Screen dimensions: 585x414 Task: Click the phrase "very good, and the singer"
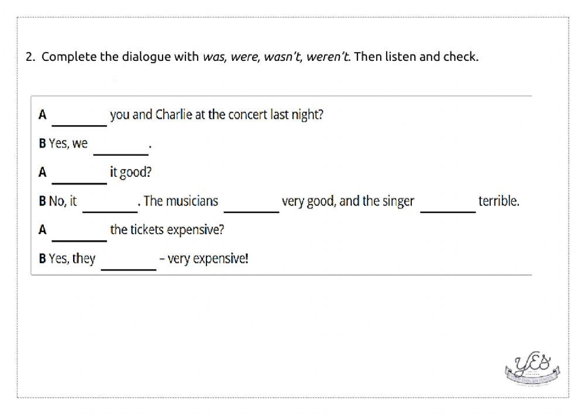[x=347, y=201]
